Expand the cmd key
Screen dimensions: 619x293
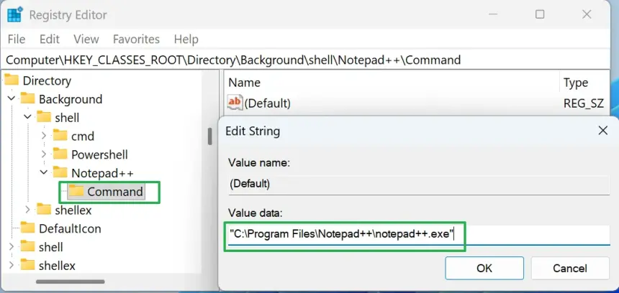(x=44, y=136)
